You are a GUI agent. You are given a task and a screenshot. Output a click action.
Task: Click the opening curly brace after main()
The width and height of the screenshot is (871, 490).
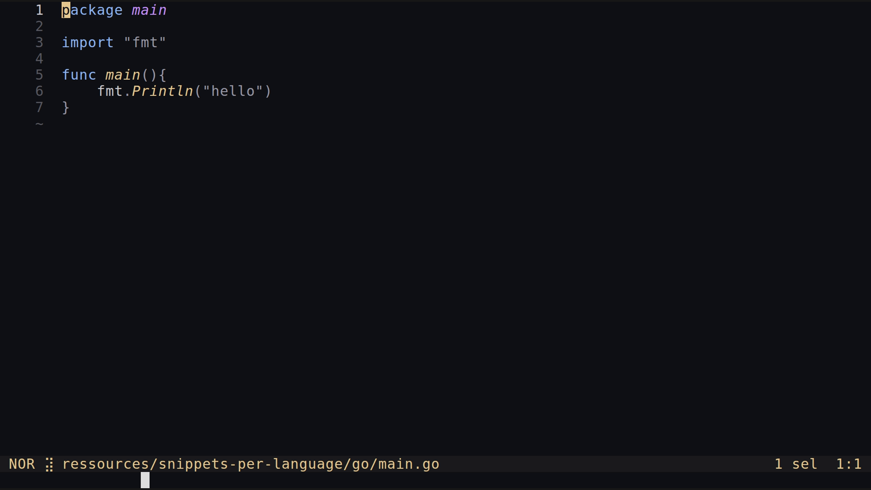click(162, 75)
